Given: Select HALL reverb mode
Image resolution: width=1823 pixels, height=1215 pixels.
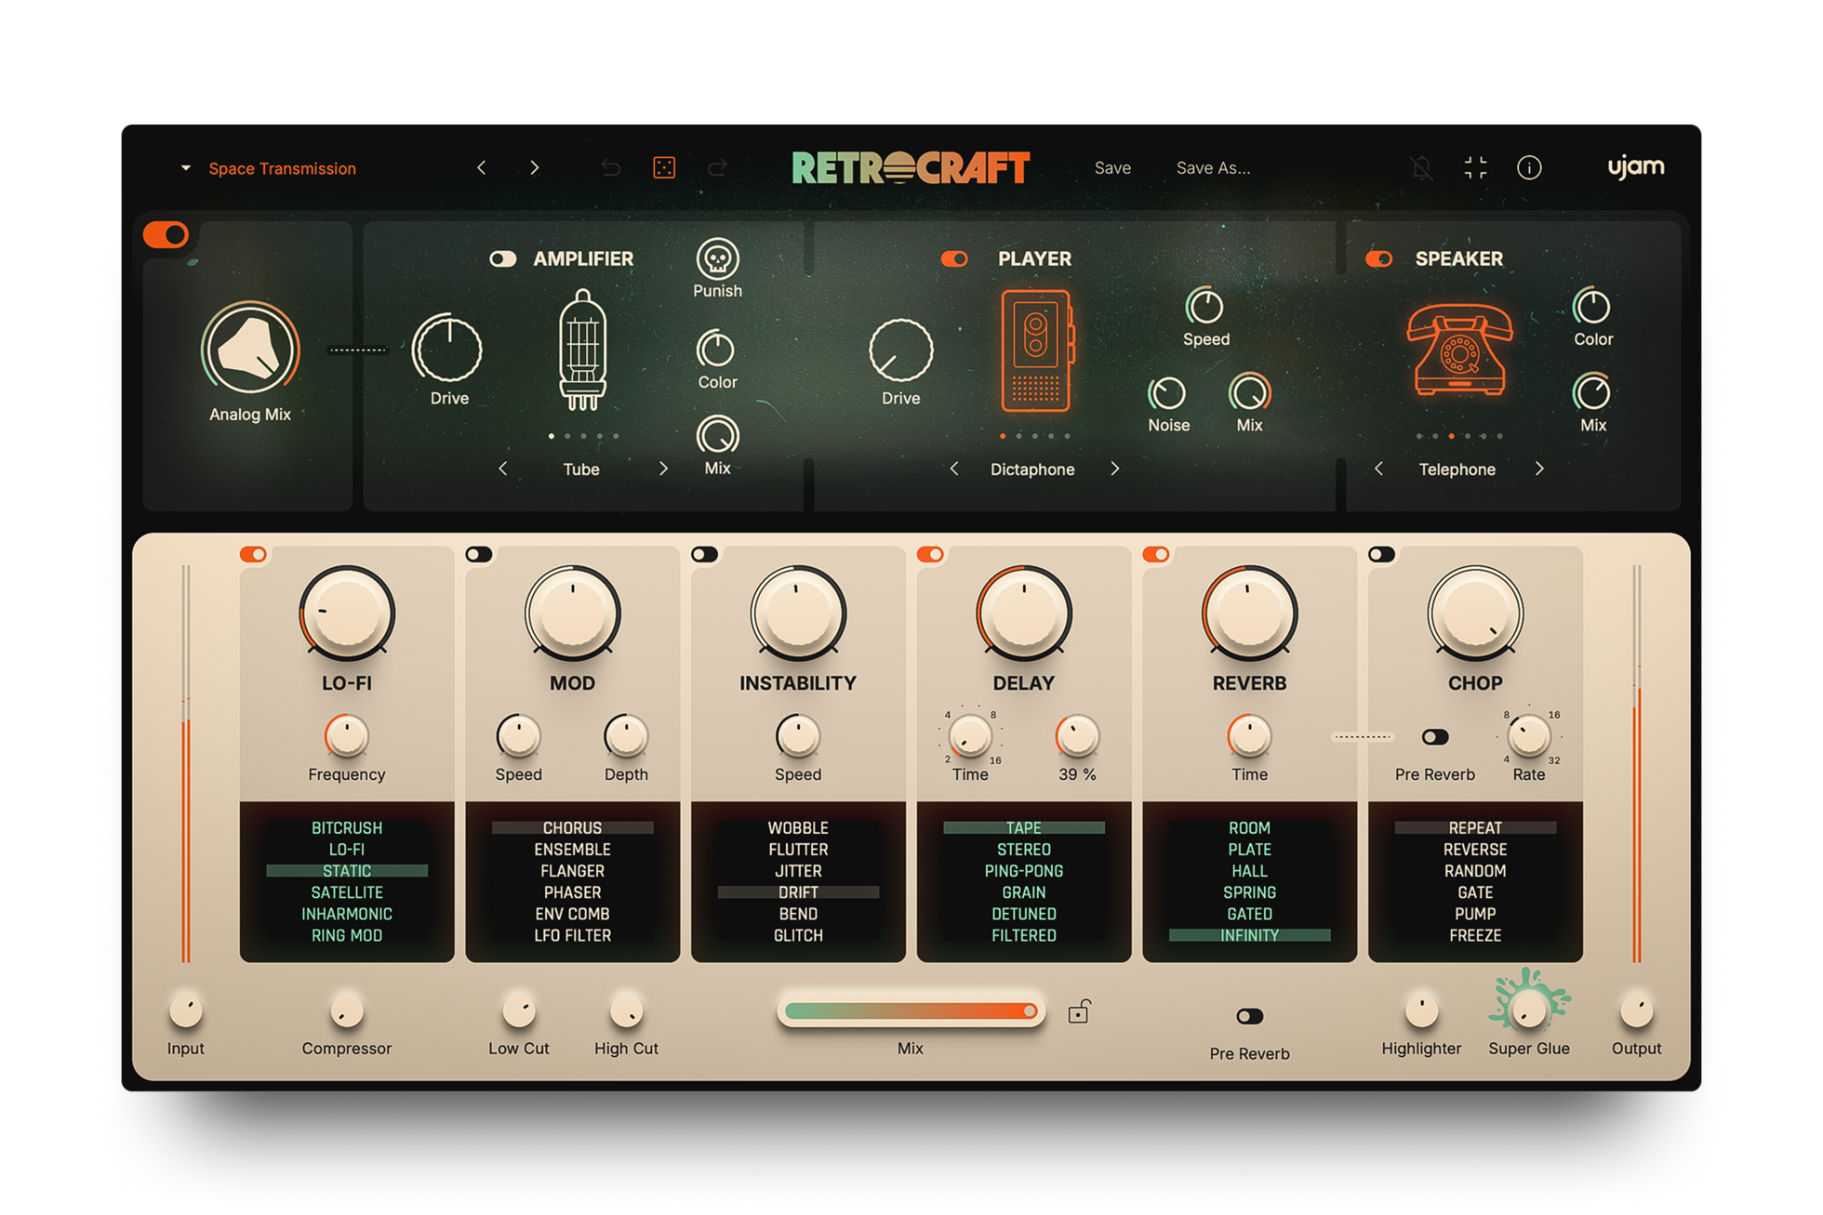Looking at the screenshot, I should pyautogui.click(x=1249, y=871).
